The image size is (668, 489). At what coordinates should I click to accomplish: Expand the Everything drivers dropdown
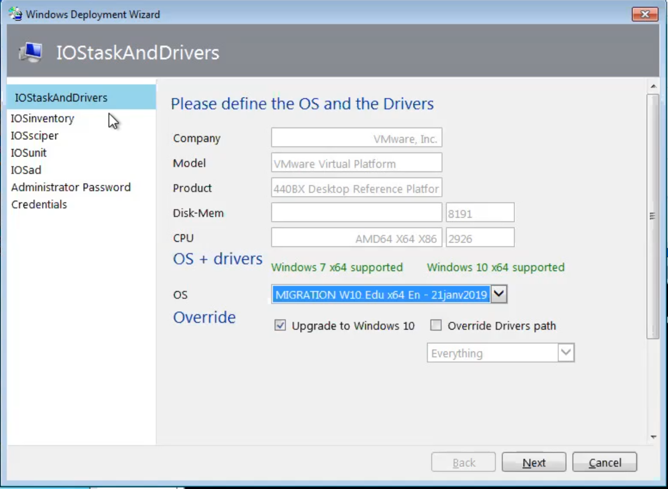tap(566, 353)
